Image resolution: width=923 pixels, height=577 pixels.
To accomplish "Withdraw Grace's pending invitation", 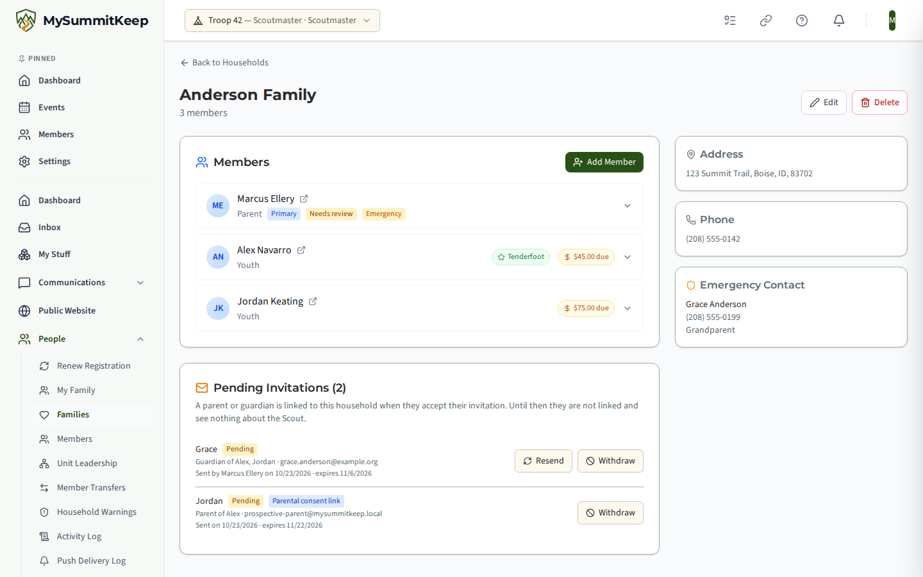I will point(610,461).
